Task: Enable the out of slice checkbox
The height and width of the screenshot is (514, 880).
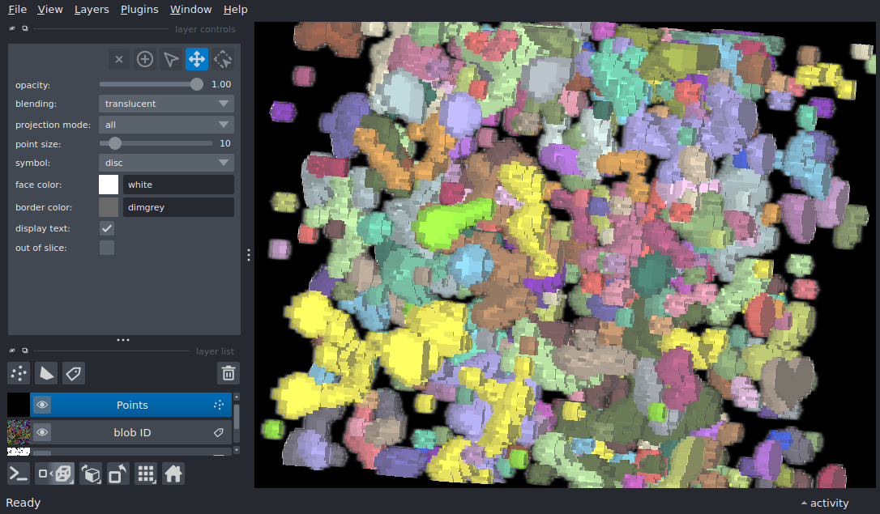Action: tap(107, 248)
